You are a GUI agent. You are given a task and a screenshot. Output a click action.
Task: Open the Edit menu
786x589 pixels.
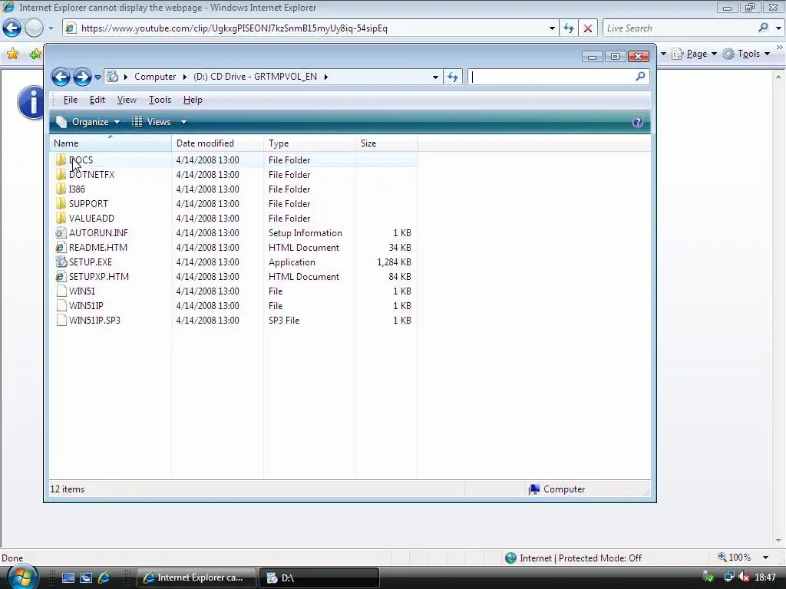[97, 100]
